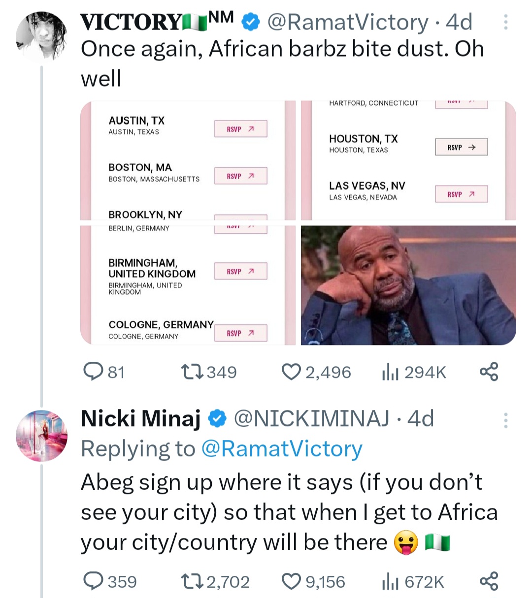The image size is (532, 598).
Task: Click the @RamatVictory mention link in reply
Action: tap(282, 449)
